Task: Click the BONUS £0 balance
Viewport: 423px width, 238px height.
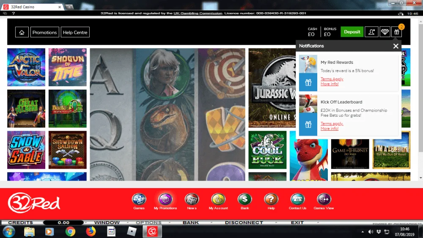Action: point(330,32)
